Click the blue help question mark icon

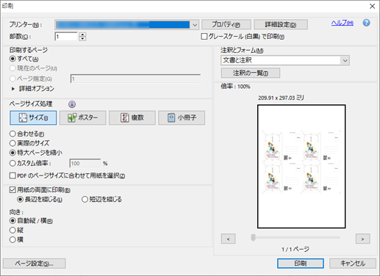[366, 23]
